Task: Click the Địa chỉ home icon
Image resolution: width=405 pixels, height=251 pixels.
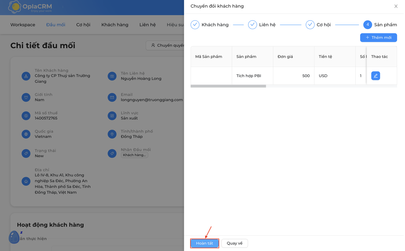Action: click(x=26, y=182)
